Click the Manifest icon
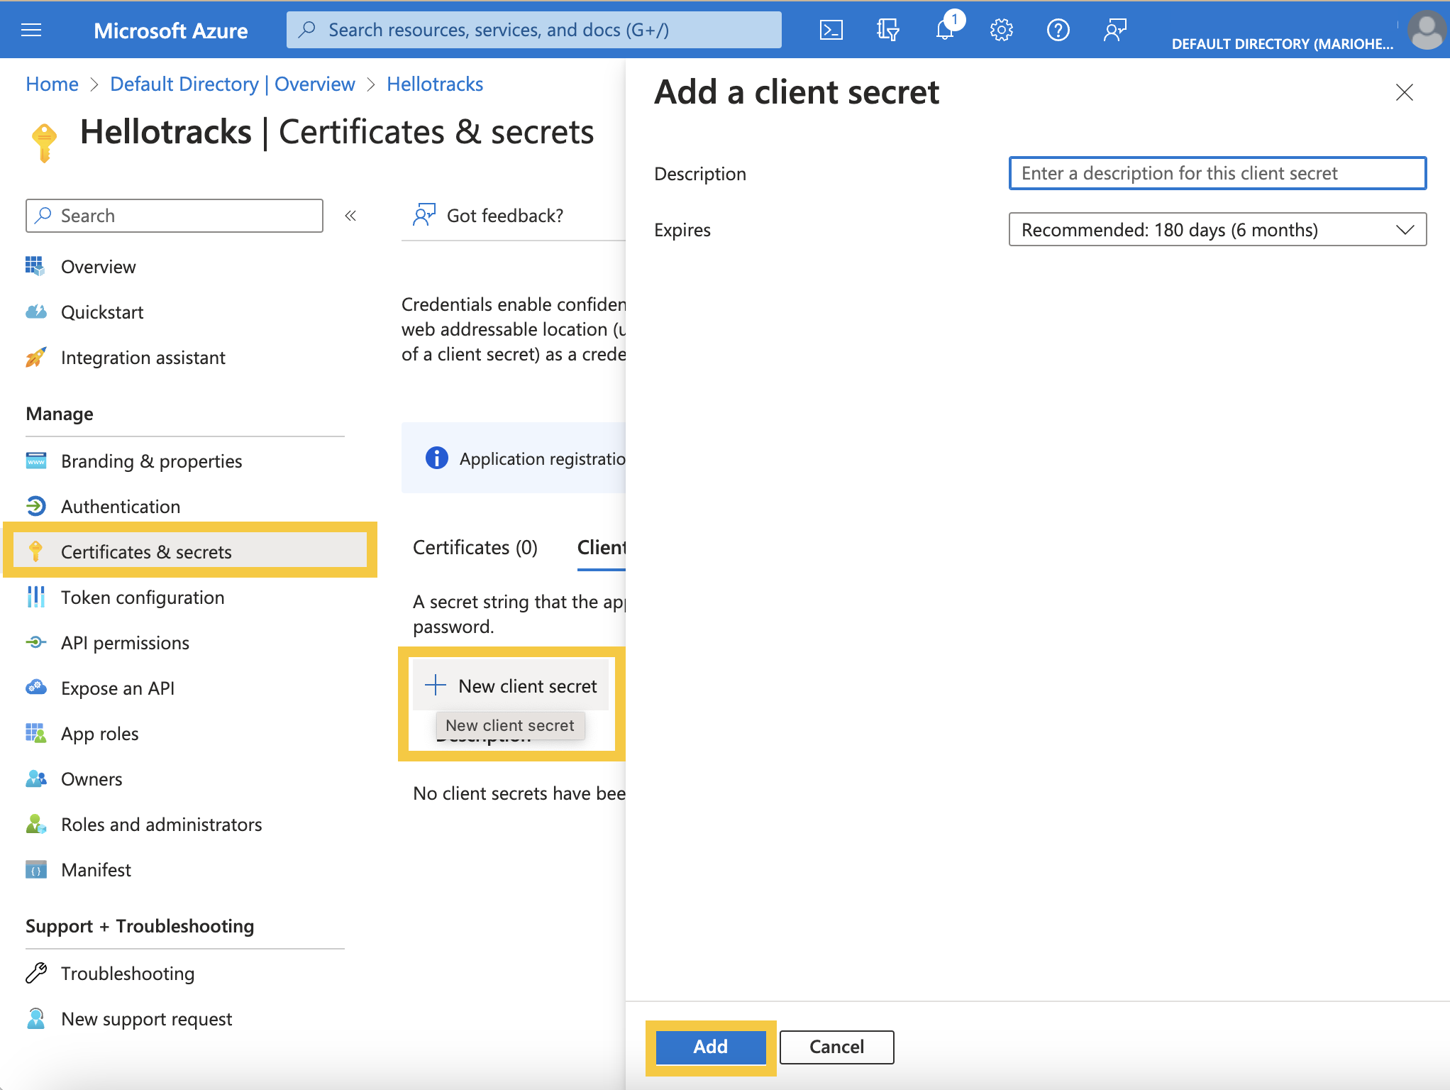 pyautogui.click(x=35, y=869)
